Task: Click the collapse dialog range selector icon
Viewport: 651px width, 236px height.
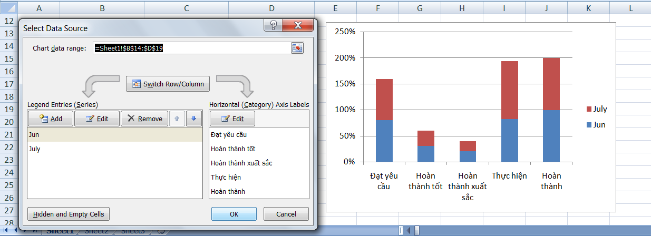Action: (x=298, y=48)
